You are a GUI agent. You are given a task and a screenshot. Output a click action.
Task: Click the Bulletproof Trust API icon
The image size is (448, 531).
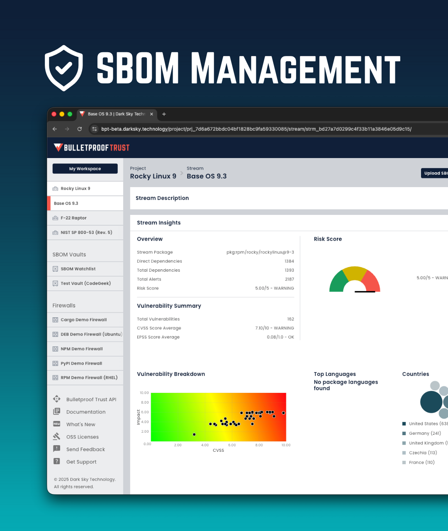pos(57,399)
